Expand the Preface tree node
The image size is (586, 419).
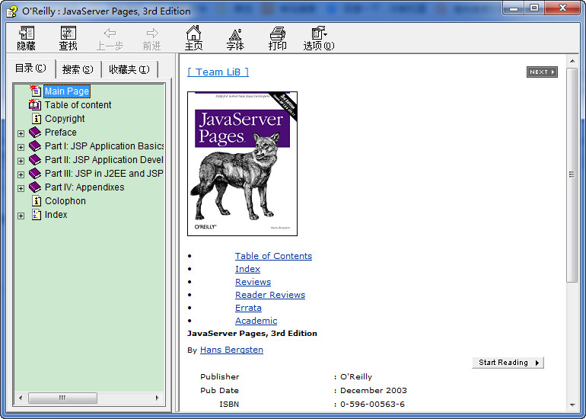21,133
